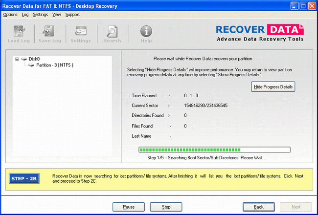Select Partition - 3 (NTFS) in tree
The image size is (318, 215).
point(55,65)
